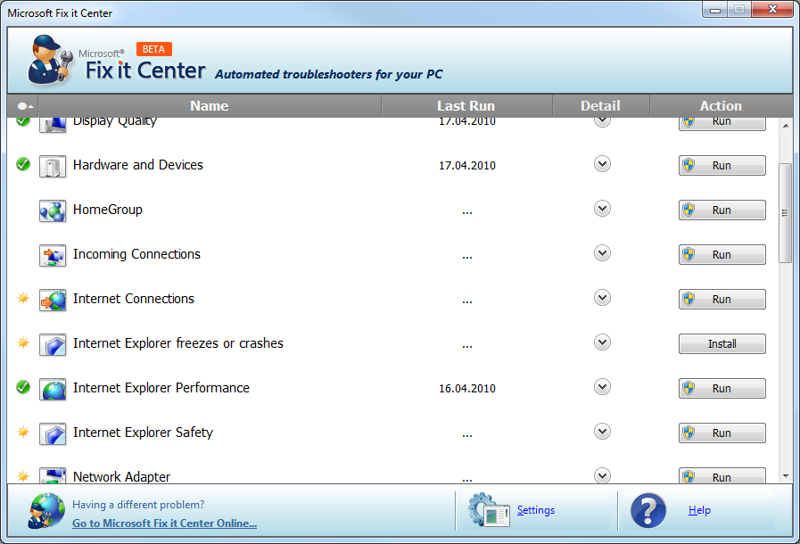Sort list by Last Run column header
Image resolution: width=800 pixels, height=544 pixels.
466,106
